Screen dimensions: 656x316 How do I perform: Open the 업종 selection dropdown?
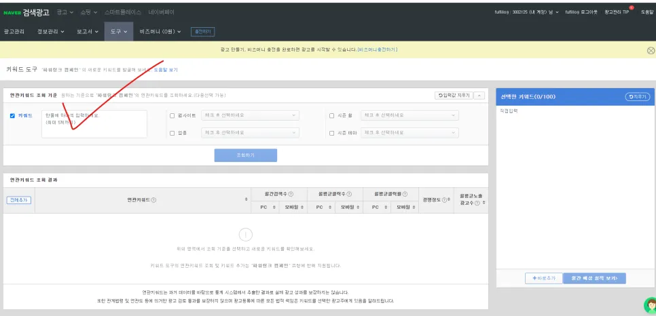tap(250, 133)
